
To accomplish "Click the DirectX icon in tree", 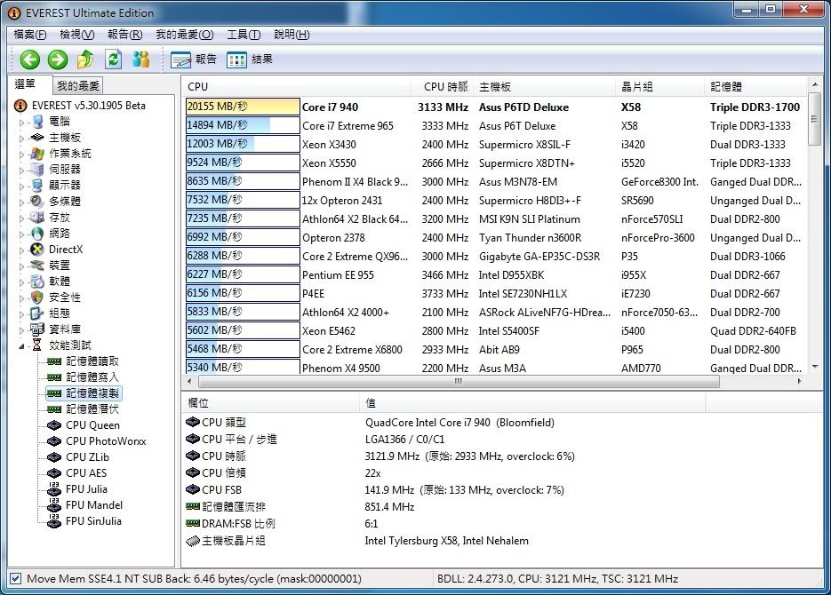I will click(37, 250).
